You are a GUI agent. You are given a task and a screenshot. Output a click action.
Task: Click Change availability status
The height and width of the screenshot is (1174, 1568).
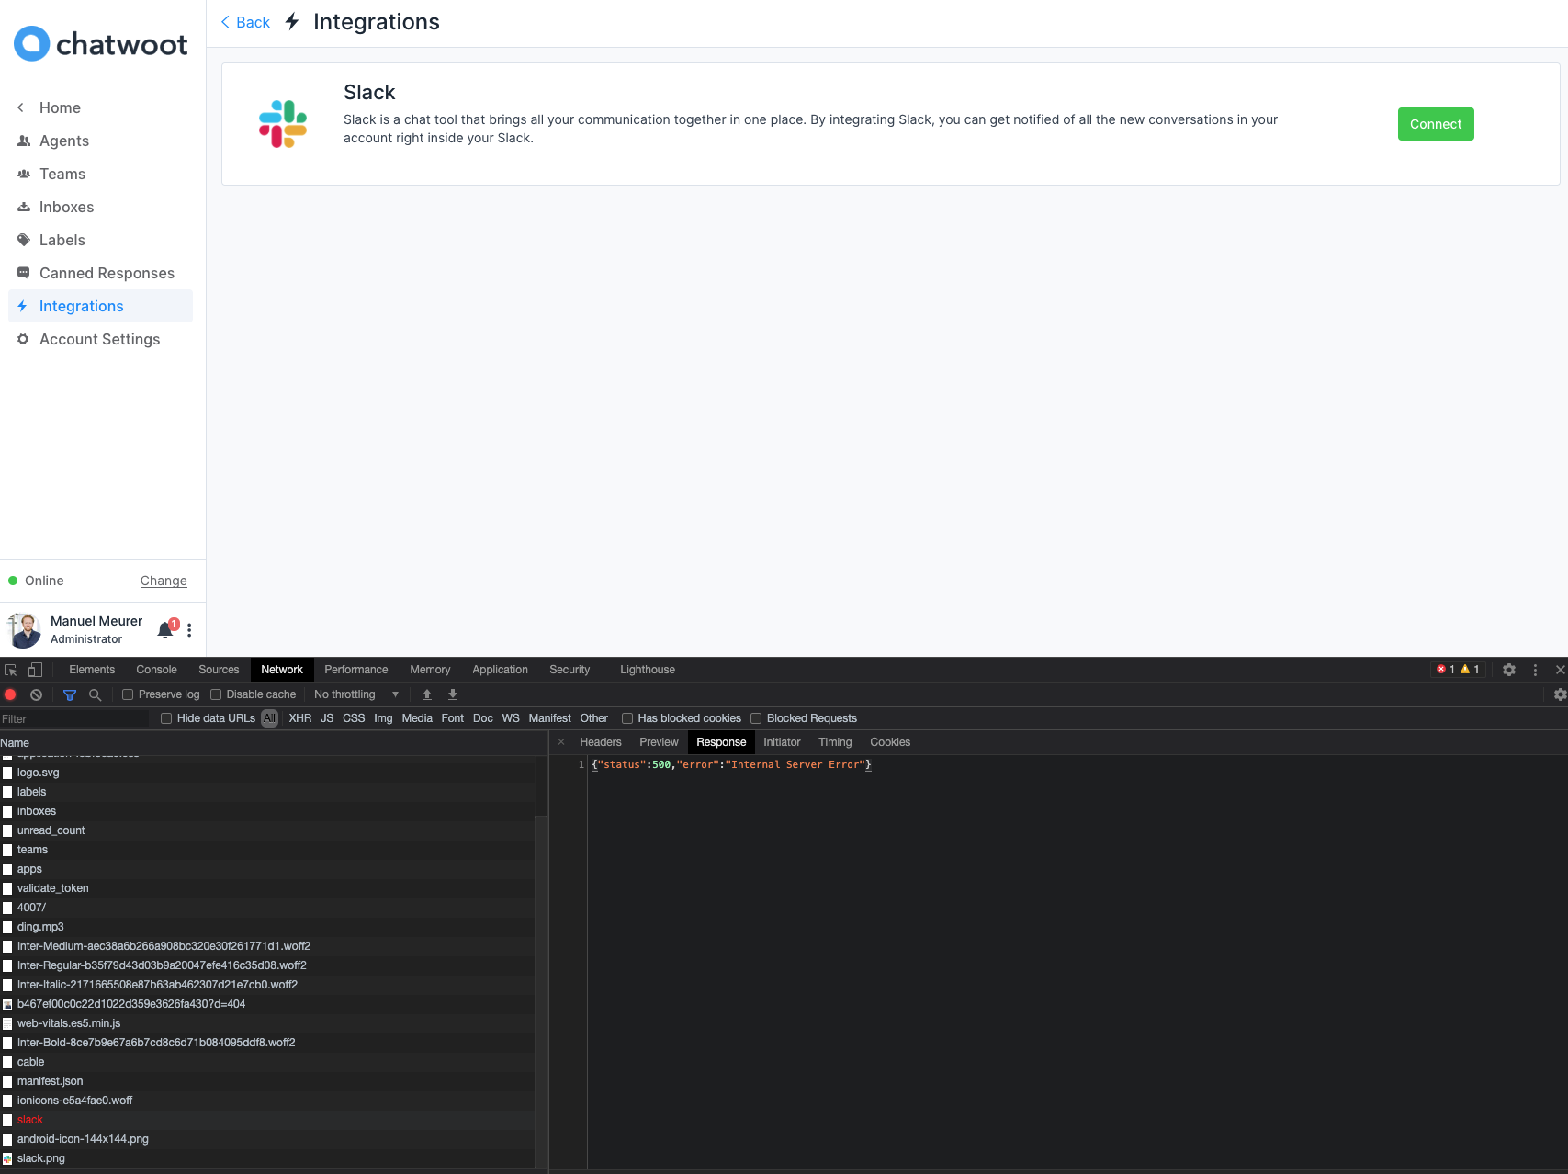click(x=164, y=581)
